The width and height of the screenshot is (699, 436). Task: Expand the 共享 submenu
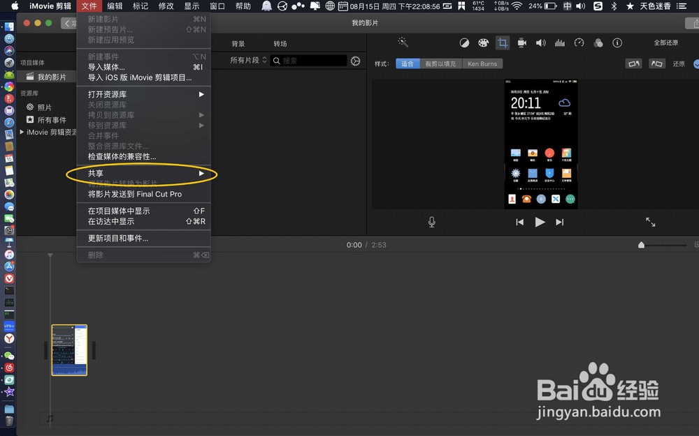[x=143, y=174]
